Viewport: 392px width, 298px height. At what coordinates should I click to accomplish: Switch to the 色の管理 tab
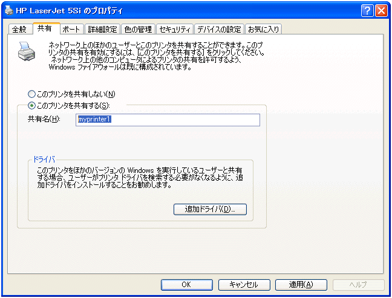point(139,29)
